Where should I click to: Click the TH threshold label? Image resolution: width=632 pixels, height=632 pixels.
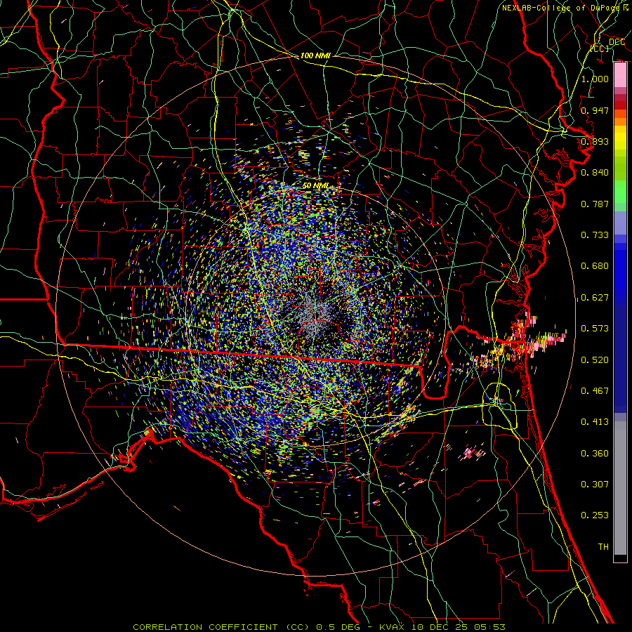[603, 547]
